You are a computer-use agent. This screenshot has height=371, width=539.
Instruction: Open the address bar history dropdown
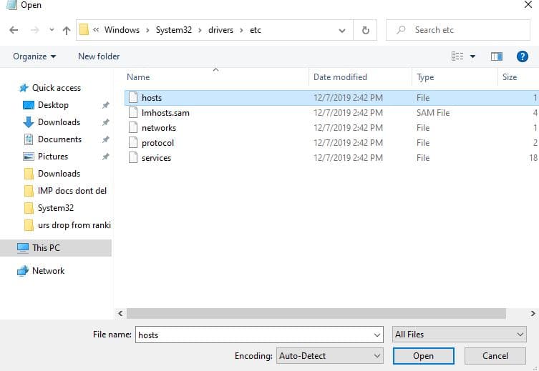(342, 30)
